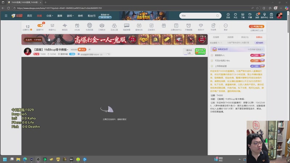
Task: Click the Halloween pumpkin header banner
Action: coord(144,16)
